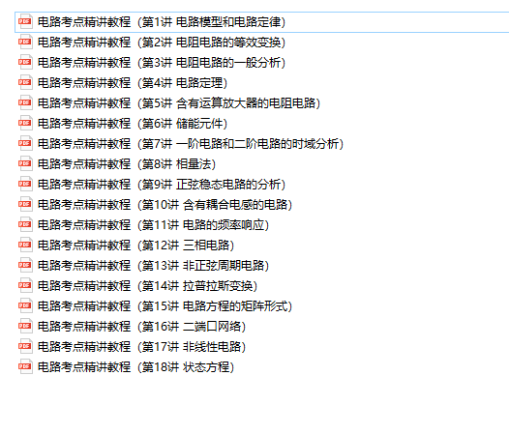
Task: Select the PDF icon of 第12讲 三相电路
Action: pos(25,245)
